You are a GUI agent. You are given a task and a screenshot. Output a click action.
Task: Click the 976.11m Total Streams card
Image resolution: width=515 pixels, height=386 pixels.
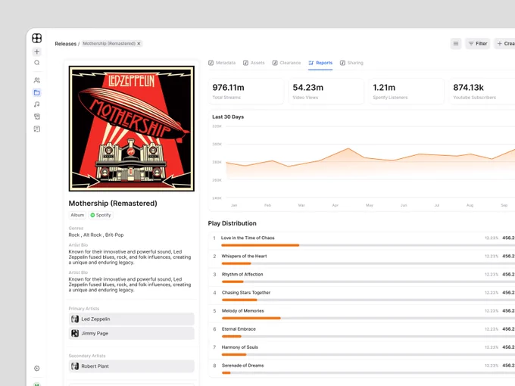(x=246, y=92)
